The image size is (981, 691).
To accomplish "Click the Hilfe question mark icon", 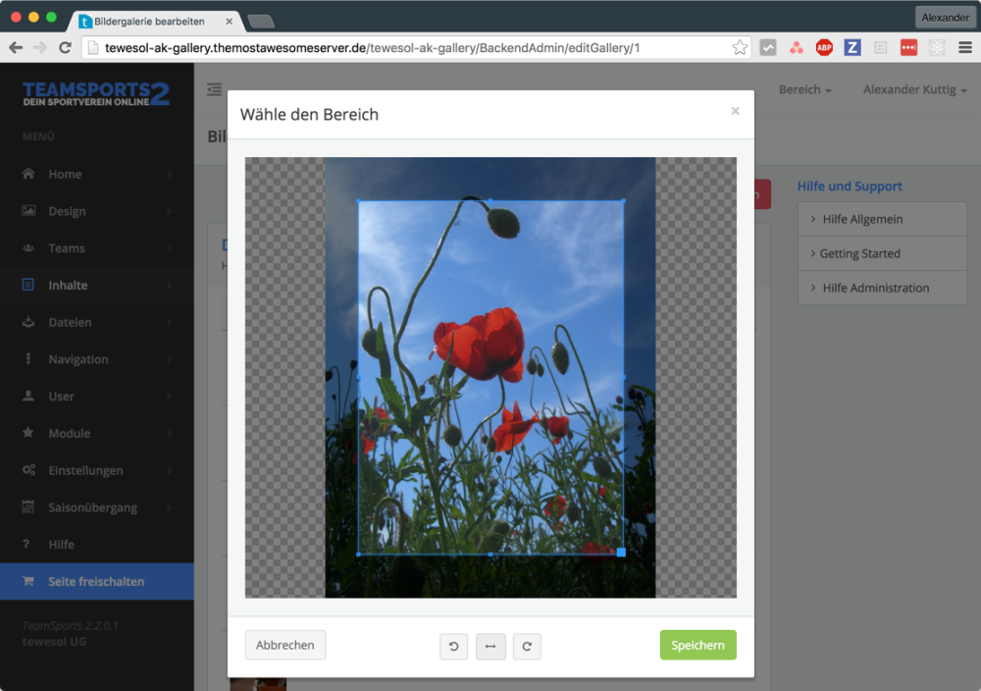I will (x=26, y=544).
